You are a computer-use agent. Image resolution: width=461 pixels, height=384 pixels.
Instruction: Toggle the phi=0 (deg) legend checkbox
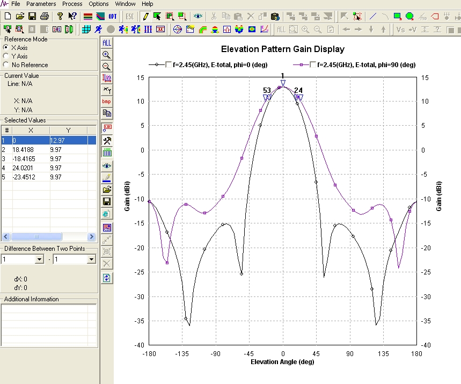169,64
